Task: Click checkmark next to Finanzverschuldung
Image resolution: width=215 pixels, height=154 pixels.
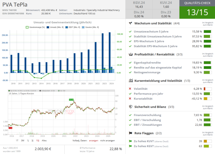Action: [130, 115]
